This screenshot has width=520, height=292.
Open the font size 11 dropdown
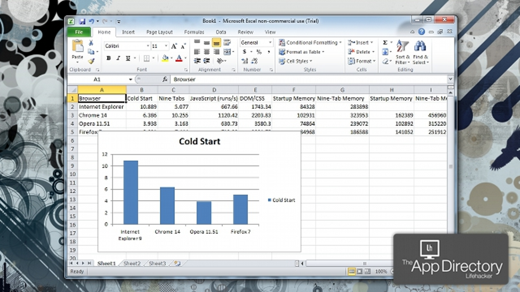click(x=166, y=46)
